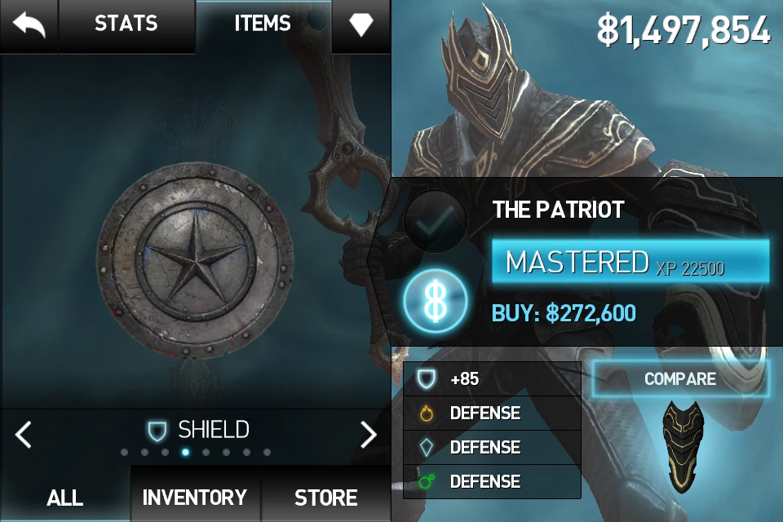
Task: Select the ALL filter tab
Action: click(65, 497)
